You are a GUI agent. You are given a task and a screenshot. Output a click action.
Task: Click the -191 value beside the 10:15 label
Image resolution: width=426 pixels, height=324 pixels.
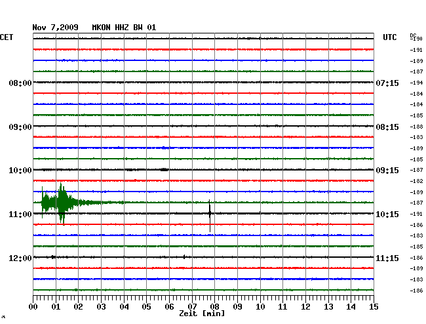416,214
